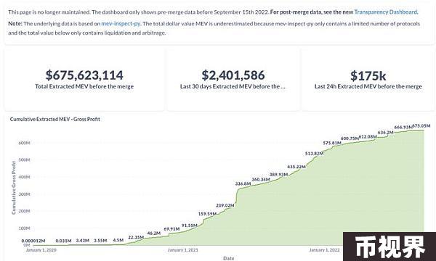Click the 600M y-axis gridline label
Image resolution: width=436 pixels, height=261 pixels.
[x=25, y=143]
